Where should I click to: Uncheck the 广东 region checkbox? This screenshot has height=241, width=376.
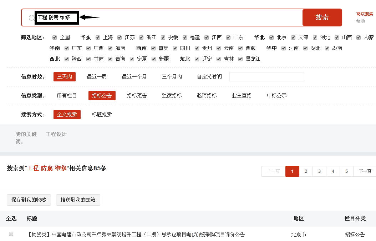[67, 48]
